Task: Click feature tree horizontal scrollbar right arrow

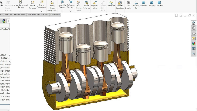Action: (8, 110)
